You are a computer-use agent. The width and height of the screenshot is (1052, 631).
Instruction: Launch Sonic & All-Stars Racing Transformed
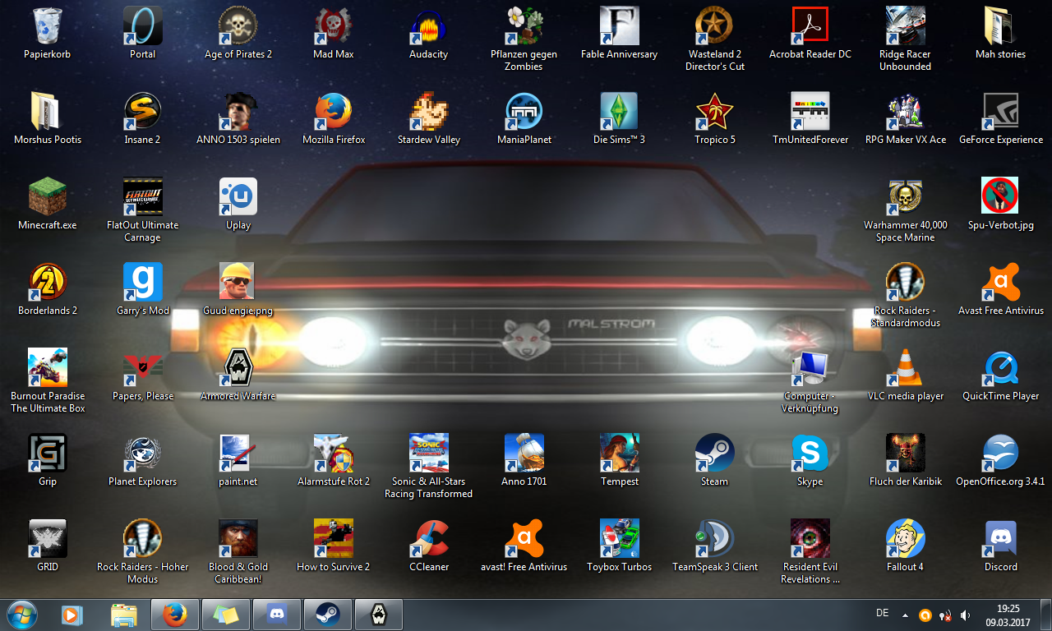(x=429, y=454)
